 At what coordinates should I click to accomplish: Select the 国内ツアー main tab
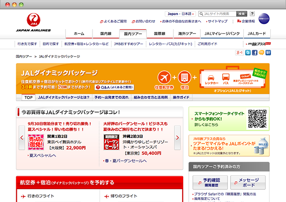(133, 34)
